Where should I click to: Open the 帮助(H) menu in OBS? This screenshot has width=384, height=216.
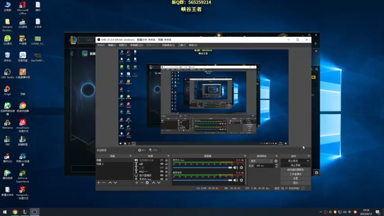point(193,45)
